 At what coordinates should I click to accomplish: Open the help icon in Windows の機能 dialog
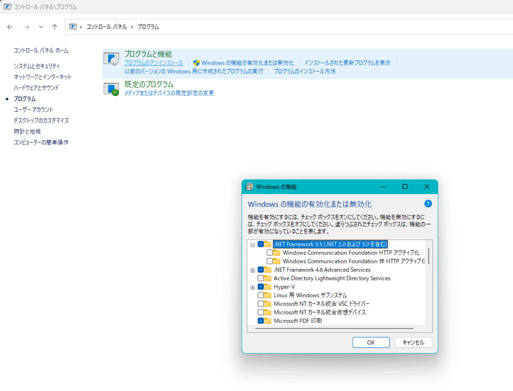[x=427, y=203]
